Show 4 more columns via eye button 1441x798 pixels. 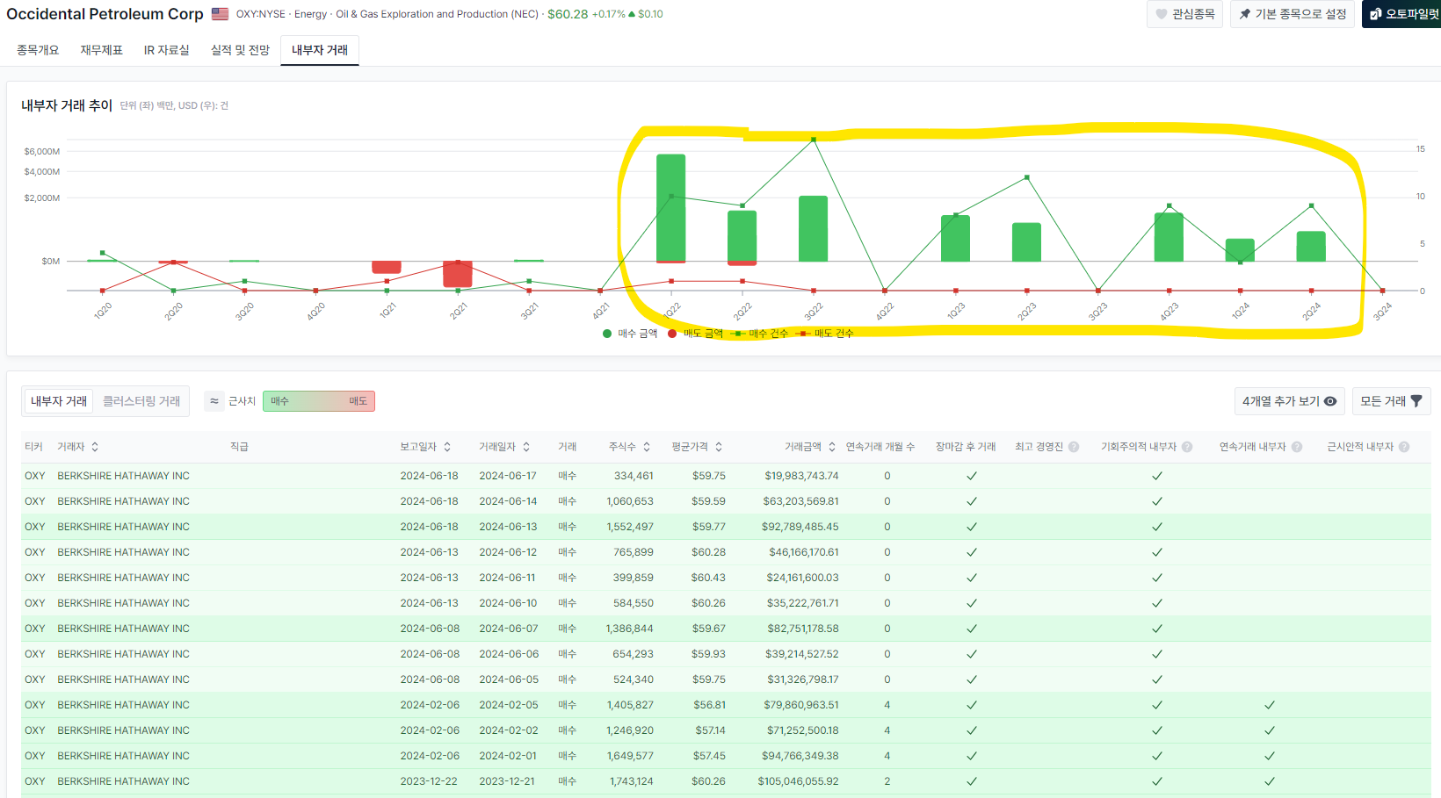click(x=1289, y=401)
